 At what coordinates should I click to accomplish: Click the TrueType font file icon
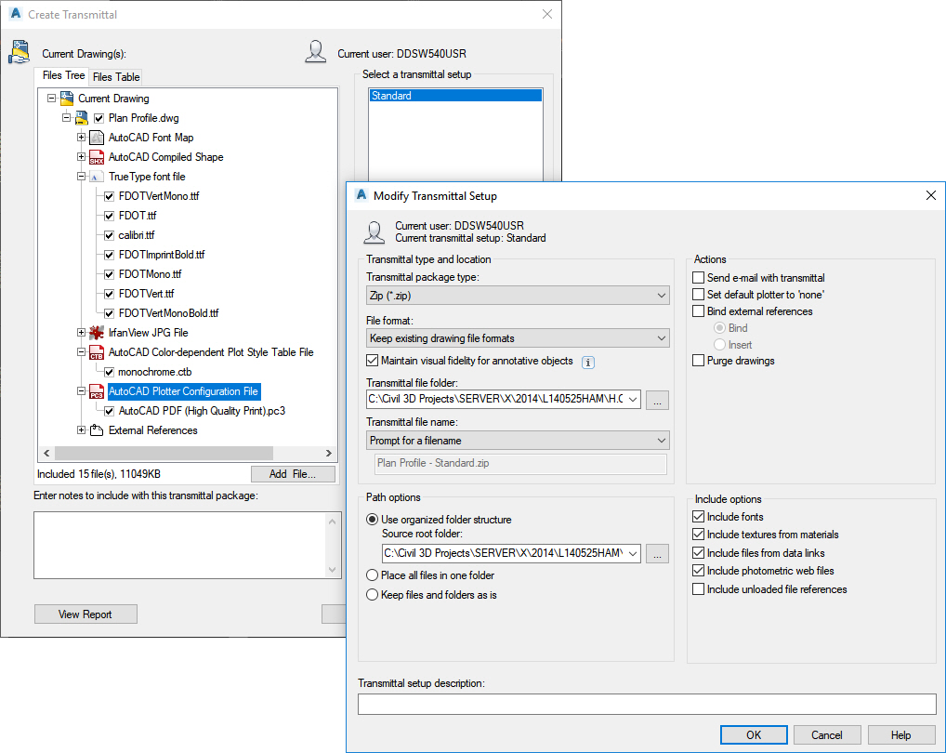coord(96,177)
